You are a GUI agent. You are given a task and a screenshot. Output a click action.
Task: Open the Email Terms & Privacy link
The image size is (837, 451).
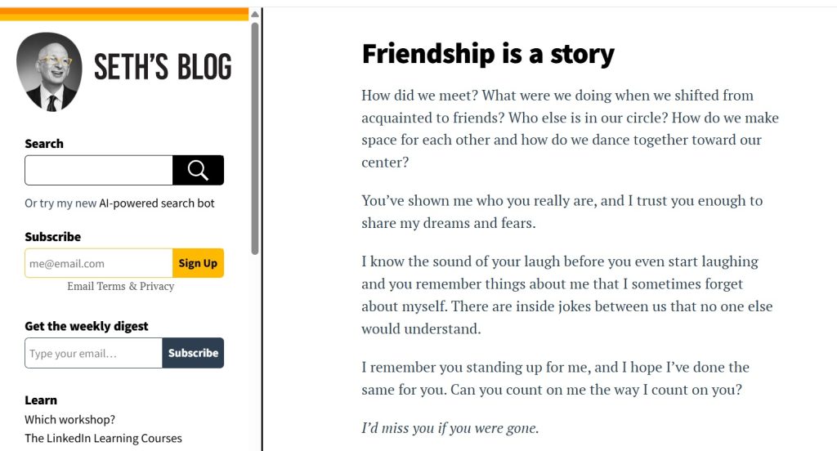pyautogui.click(x=120, y=286)
